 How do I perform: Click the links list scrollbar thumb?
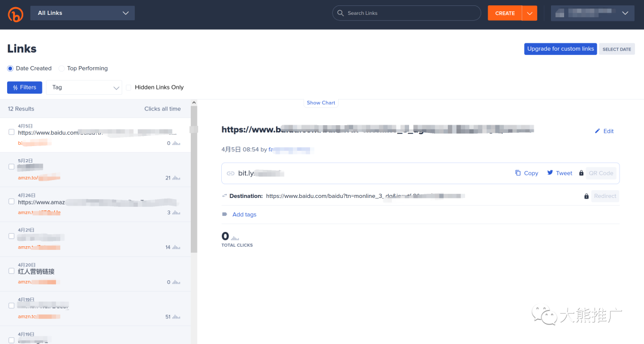(194, 179)
